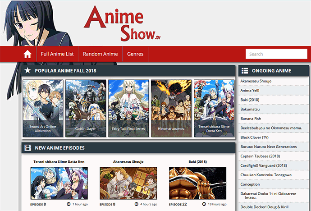
Task: Click Tensei shitara Slime Datta Ken episode title
Action: coord(59,161)
